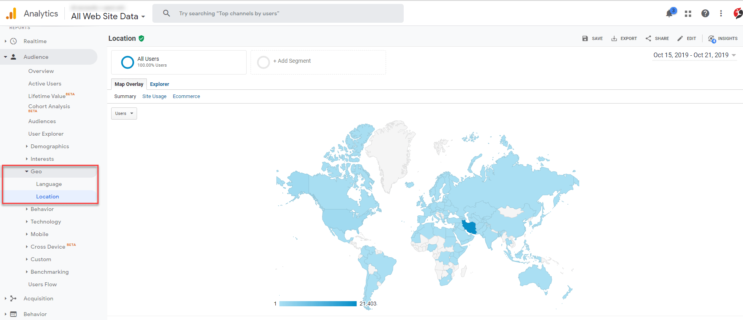Click the Acquisition arrows icon
Image resolution: width=743 pixels, height=320 pixels.
pos(13,298)
